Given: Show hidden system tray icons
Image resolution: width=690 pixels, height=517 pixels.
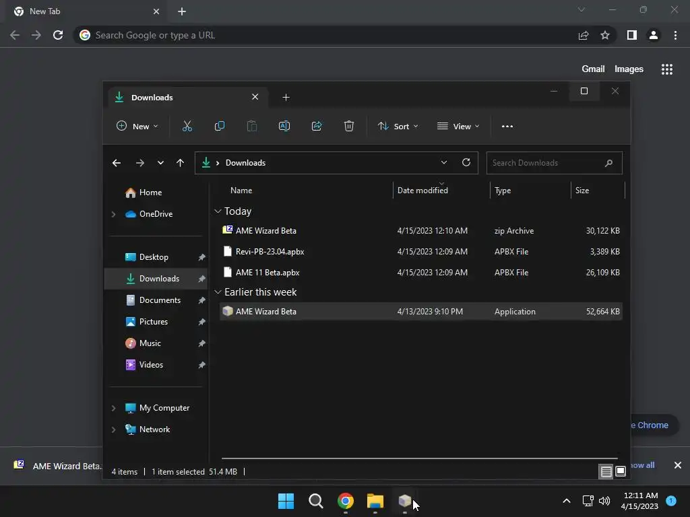Looking at the screenshot, I should pyautogui.click(x=567, y=501).
